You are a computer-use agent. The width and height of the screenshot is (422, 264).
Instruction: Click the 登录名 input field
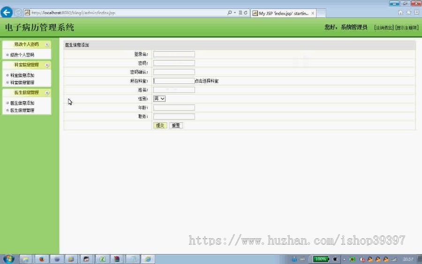pos(174,54)
